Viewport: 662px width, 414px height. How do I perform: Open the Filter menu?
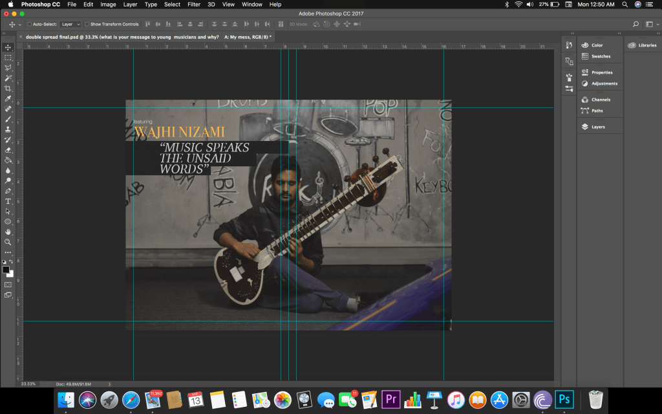pyautogui.click(x=194, y=5)
